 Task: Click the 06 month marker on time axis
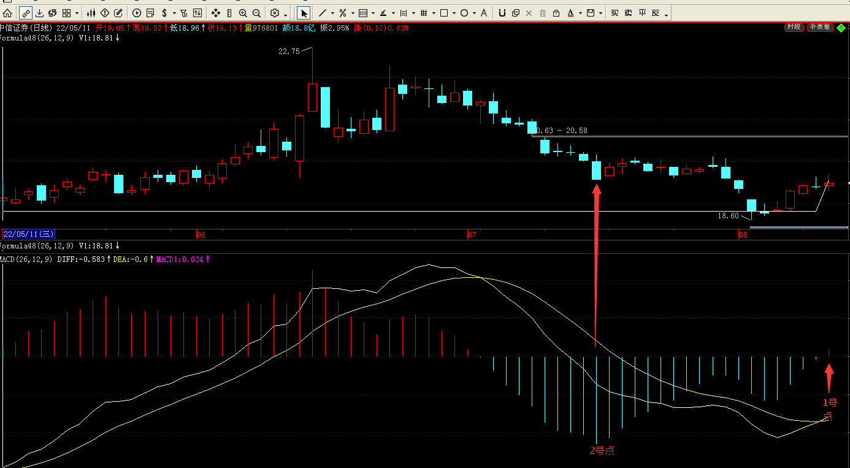click(201, 234)
